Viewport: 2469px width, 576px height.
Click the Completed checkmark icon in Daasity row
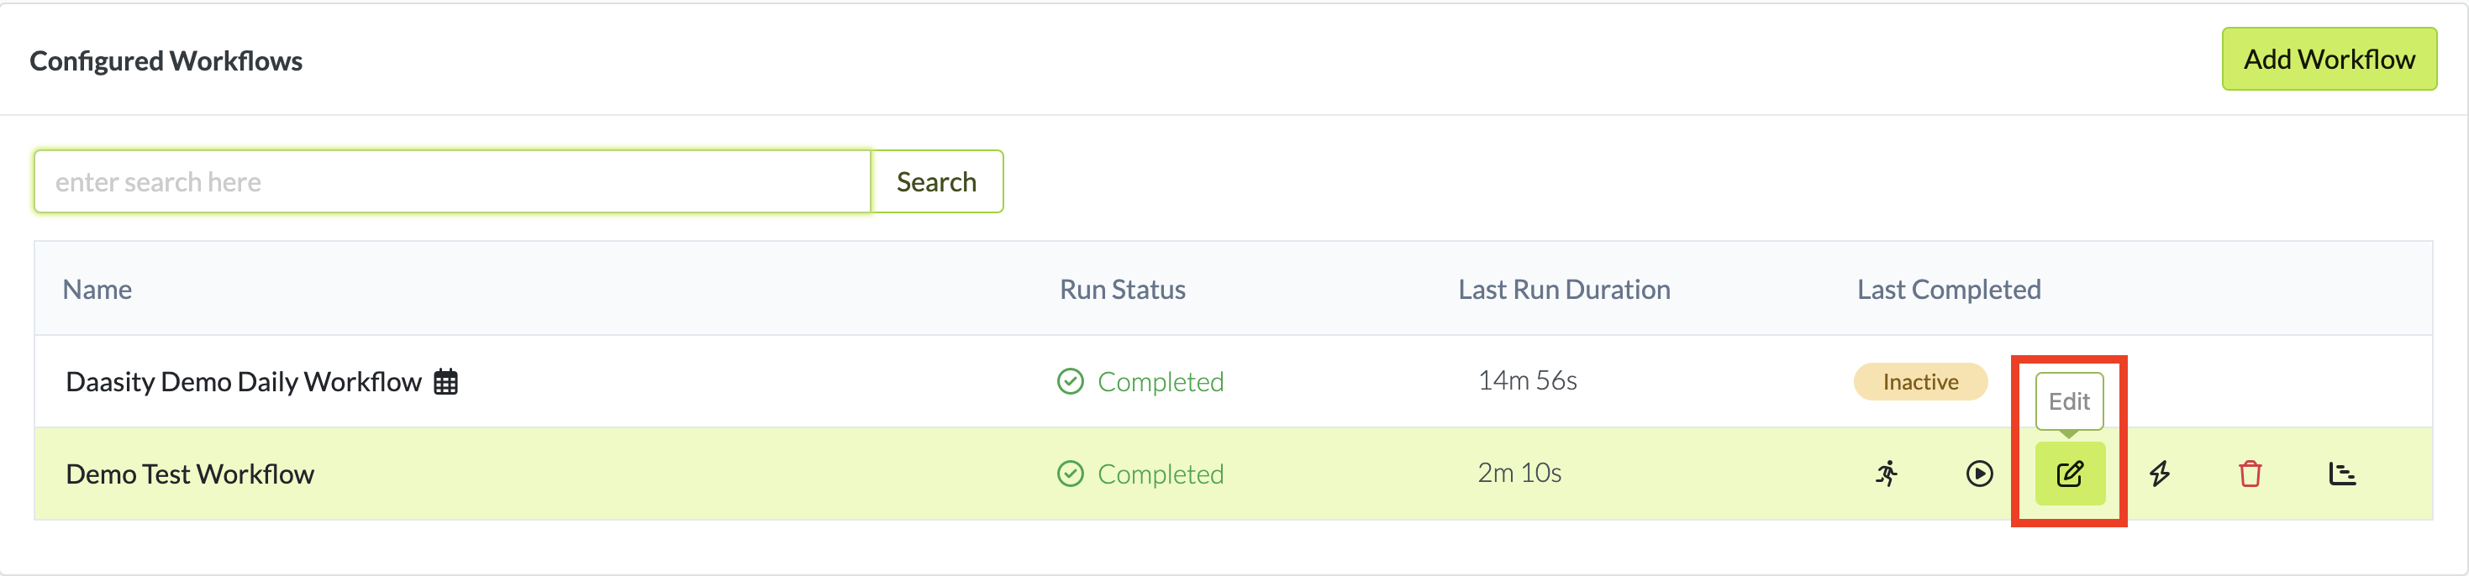[1070, 381]
